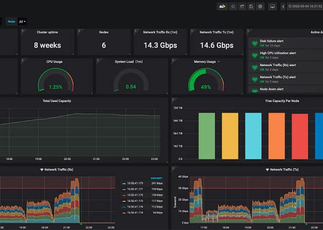Click alert heart icon beside Network Traffic (Tx) graph title
The image size is (323, 230).
pos(267,170)
